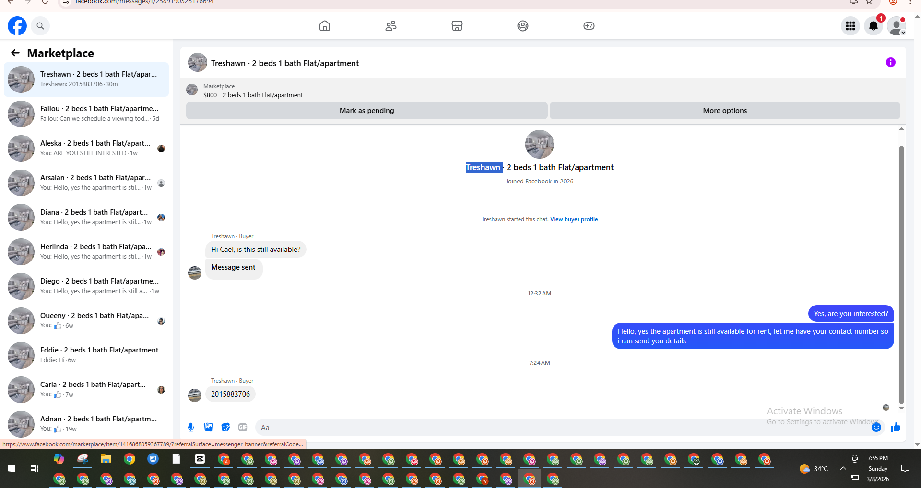The width and height of the screenshot is (921, 488).
Task: Open Queeny conversation
Action: pos(86,320)
